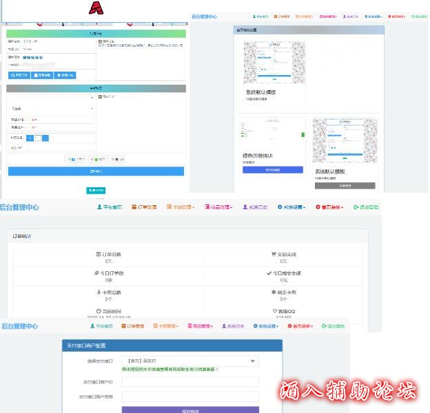
Task: Expand 系统设置 dropdown in template settings navbar
Action: (373, 17)
